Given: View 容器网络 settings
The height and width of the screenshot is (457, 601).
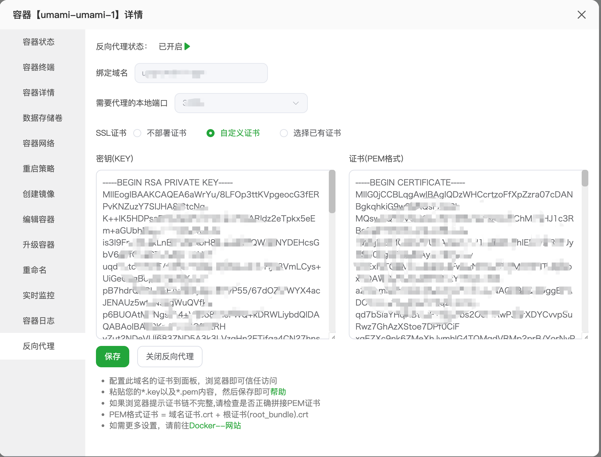Looking at the screenshot, I should [x=38, y=143].
